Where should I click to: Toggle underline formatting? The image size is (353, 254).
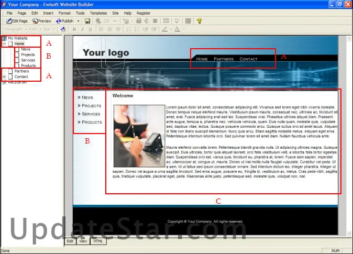pos(91,29)
